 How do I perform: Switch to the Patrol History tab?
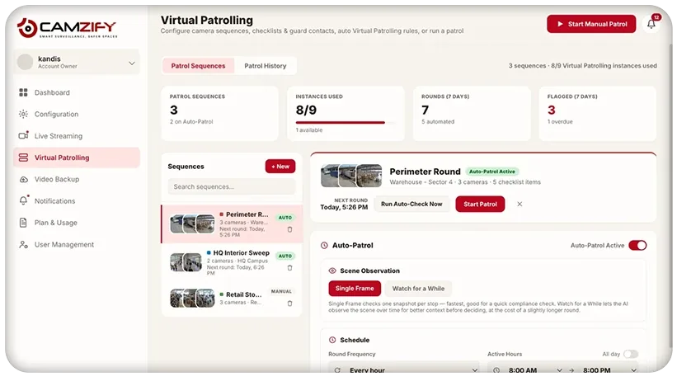pyautogui.click(x=265, y=66)
